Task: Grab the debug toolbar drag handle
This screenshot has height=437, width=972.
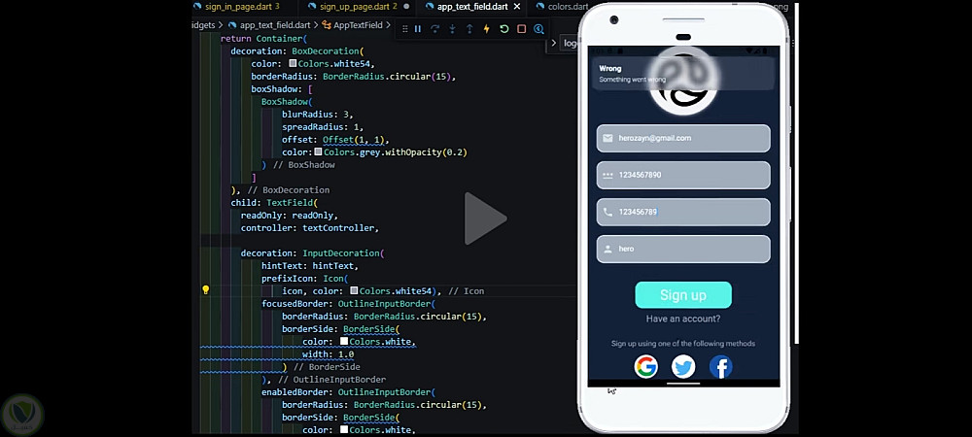Action: [x=404, y=29]
